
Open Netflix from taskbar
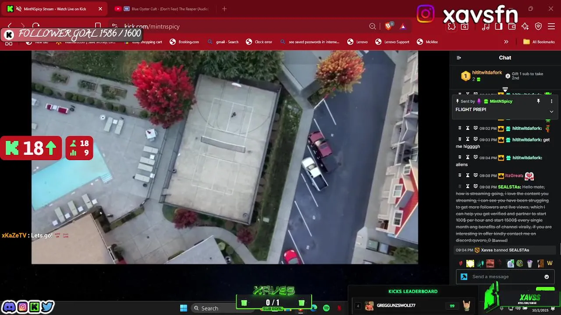click(339, 308)
